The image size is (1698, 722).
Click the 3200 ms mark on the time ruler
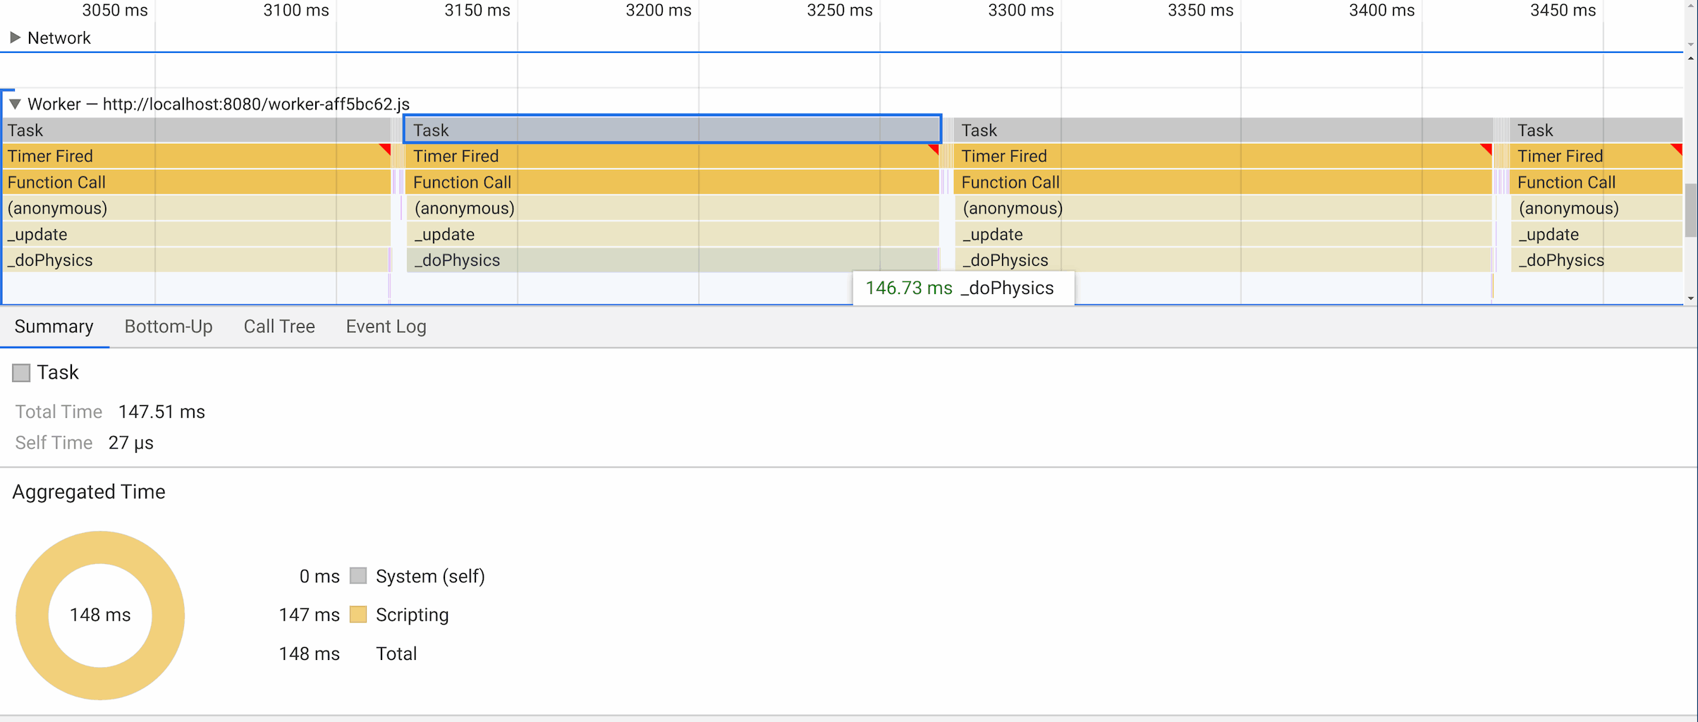[658, 11]
